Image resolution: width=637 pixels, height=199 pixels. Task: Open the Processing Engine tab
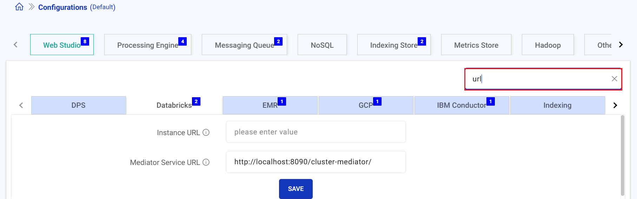[147, 45]
